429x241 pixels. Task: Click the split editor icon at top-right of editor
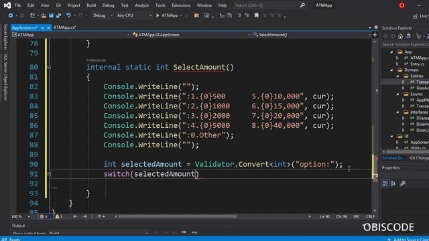(x=375, y=35)
